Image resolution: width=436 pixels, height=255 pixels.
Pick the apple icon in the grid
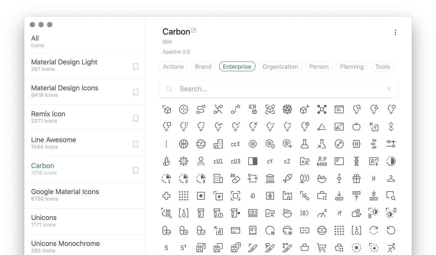pyautogui.click(x=356, y=127)
